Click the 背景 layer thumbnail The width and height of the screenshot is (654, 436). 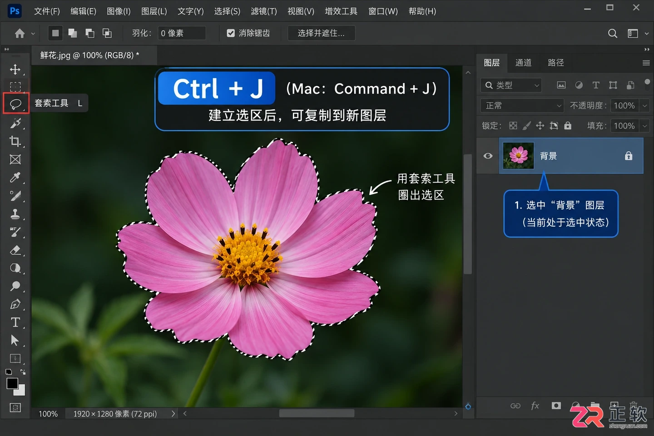519,156
